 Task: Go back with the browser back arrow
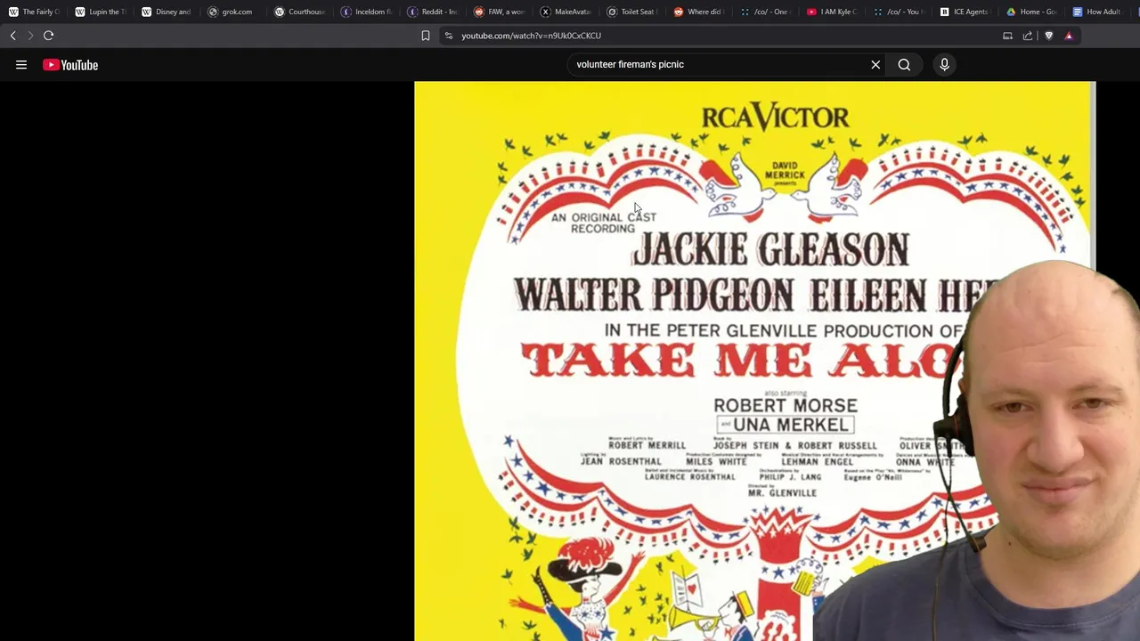point(12,36)
